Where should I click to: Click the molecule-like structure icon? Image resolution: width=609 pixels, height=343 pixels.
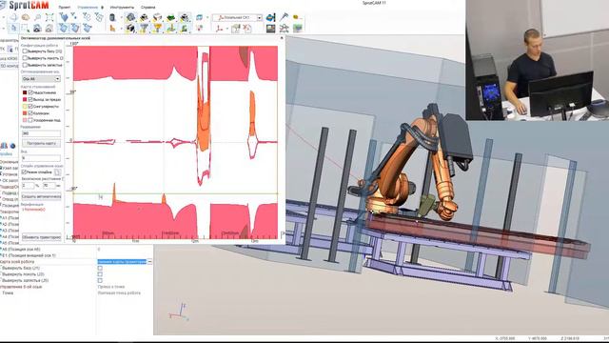tap(284, 28)
